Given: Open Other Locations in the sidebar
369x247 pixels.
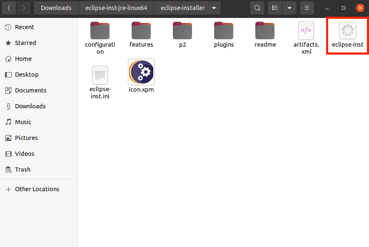Looking at the screenshot, I should [39, 189].
